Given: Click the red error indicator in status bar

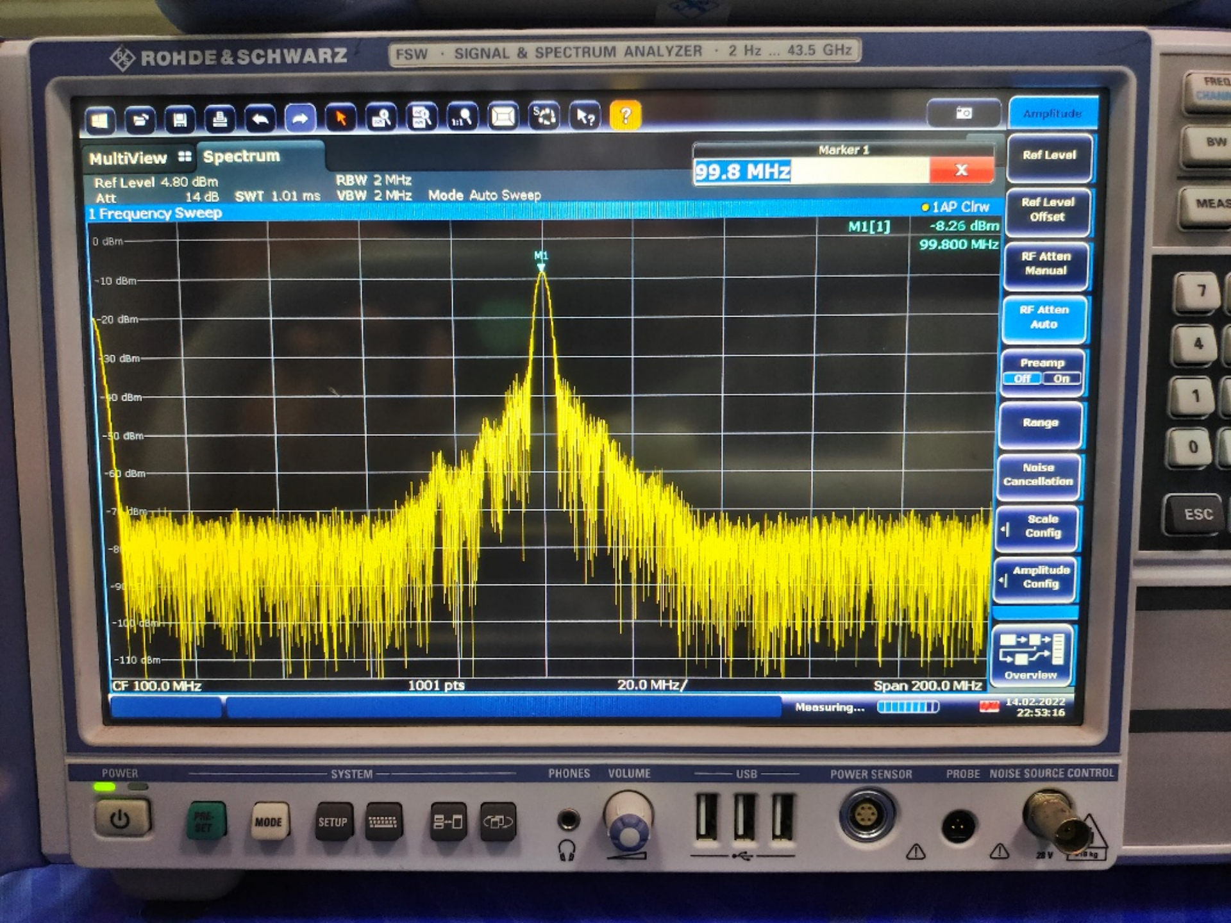Looking at the screenshot, I should click(989, 706).
